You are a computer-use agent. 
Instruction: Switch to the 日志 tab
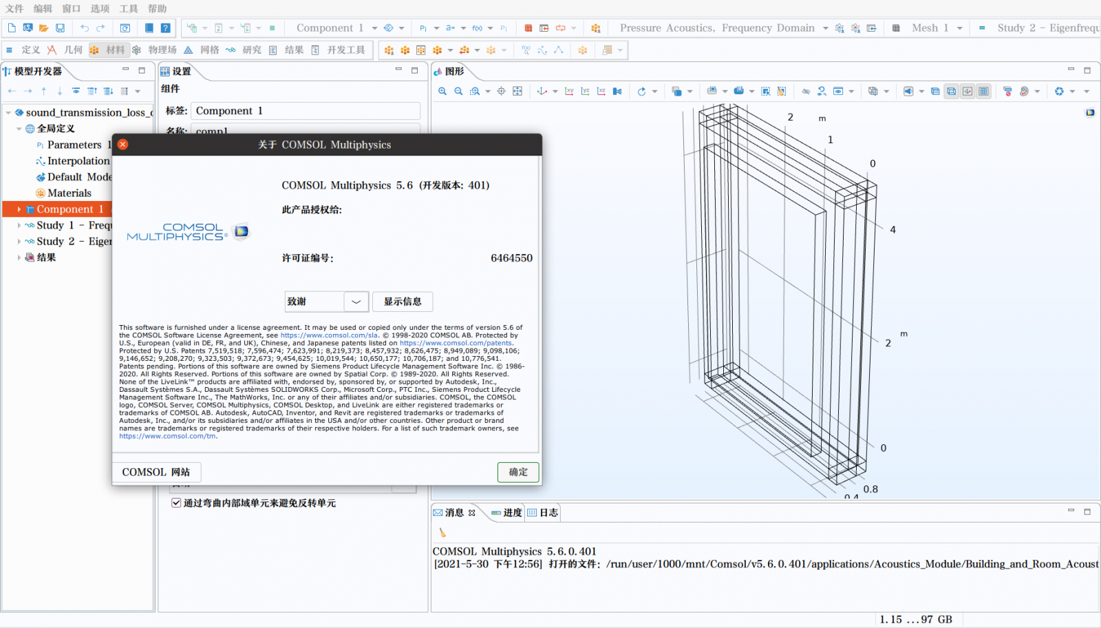tap(543, 512)
